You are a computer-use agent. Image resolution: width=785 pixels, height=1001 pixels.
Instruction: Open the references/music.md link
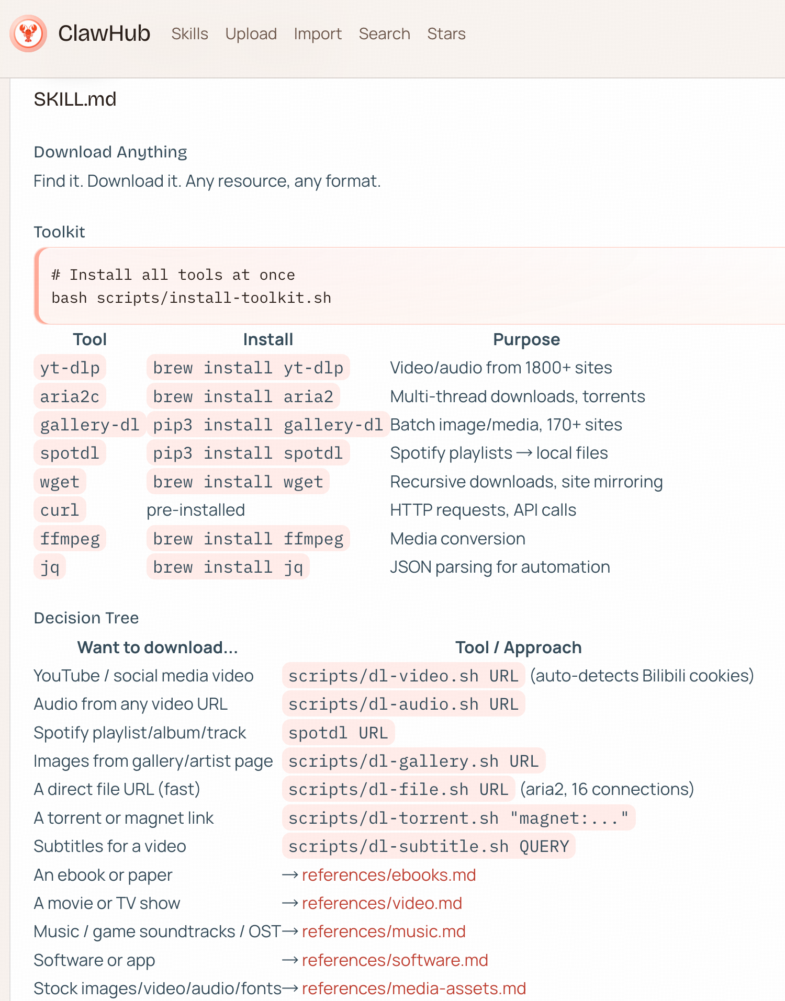384,931
